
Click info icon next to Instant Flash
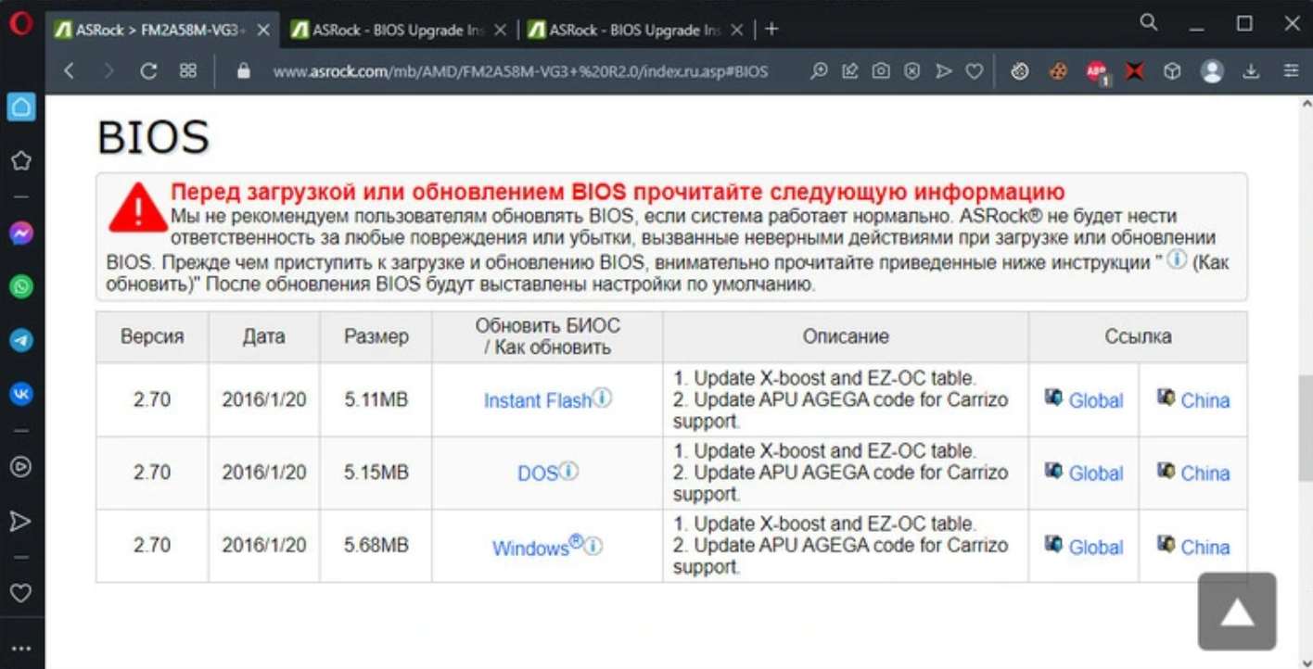tap(603, 398)
